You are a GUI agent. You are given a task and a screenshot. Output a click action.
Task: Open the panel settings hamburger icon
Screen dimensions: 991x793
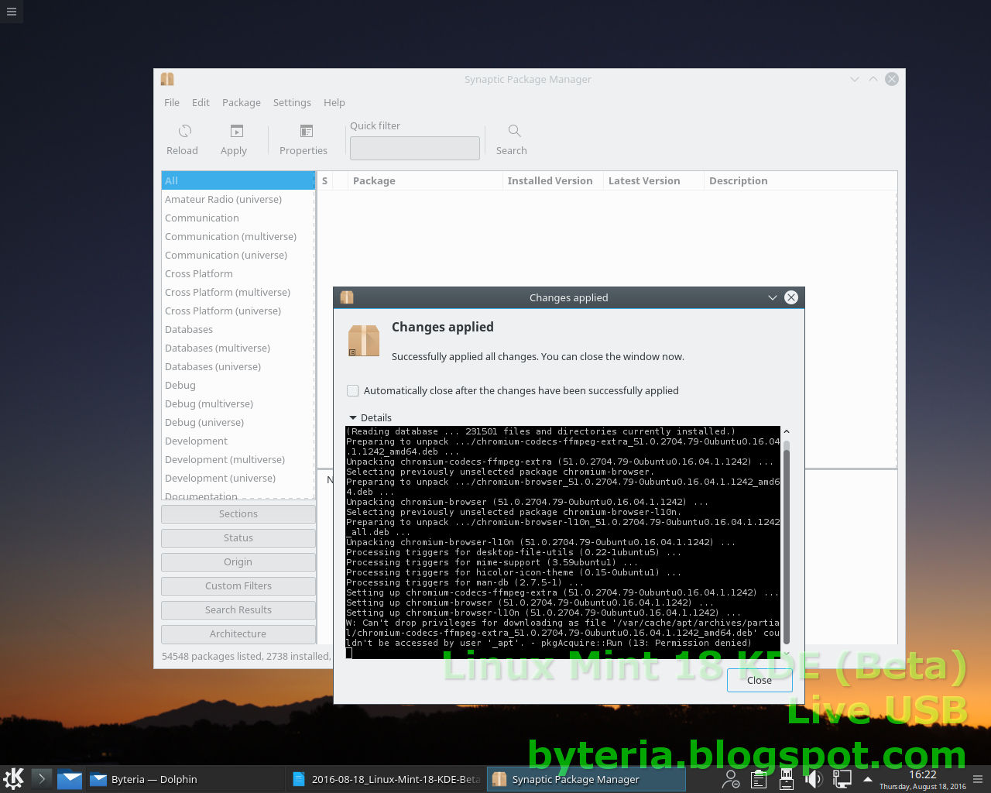pos(977,779)
